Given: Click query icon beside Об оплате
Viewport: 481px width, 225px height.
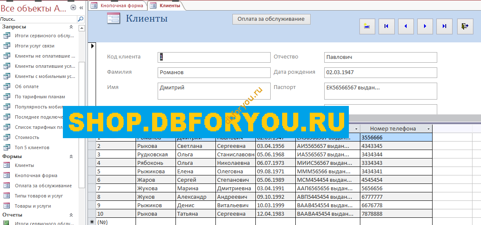Looking at the screenshot, I should coord(6,86).
